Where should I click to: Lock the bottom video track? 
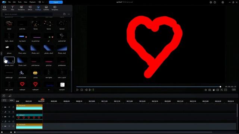(13, 126)
